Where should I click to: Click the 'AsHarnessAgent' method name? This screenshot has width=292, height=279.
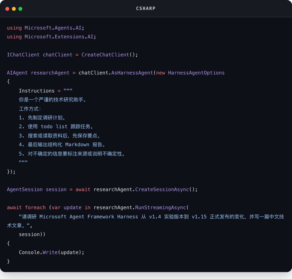tap(132, 73)
